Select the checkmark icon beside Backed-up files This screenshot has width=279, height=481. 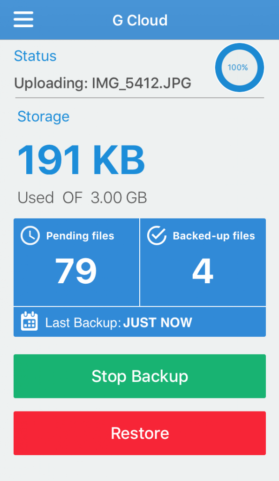(x=156, y=235)
